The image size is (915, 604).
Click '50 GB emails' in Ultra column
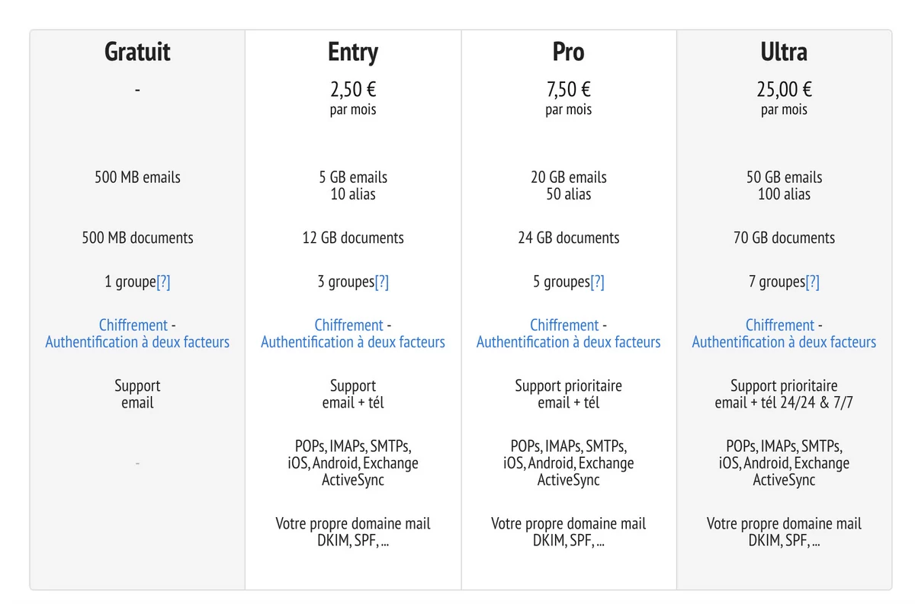784,177
